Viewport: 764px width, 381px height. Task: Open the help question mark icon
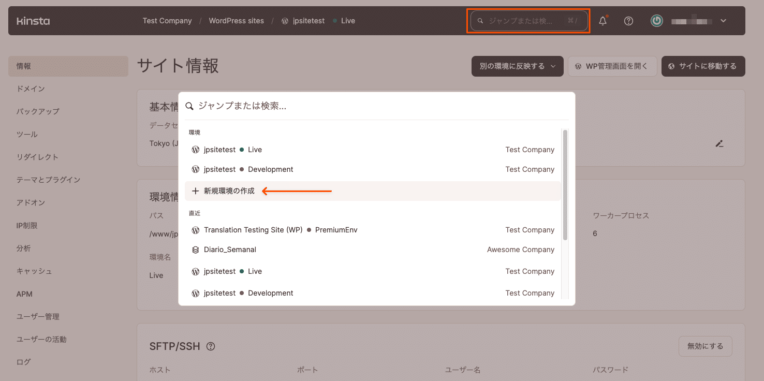click(x=628, y=21)
